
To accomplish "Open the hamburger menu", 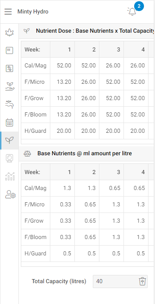I will (x=8, y=11).
